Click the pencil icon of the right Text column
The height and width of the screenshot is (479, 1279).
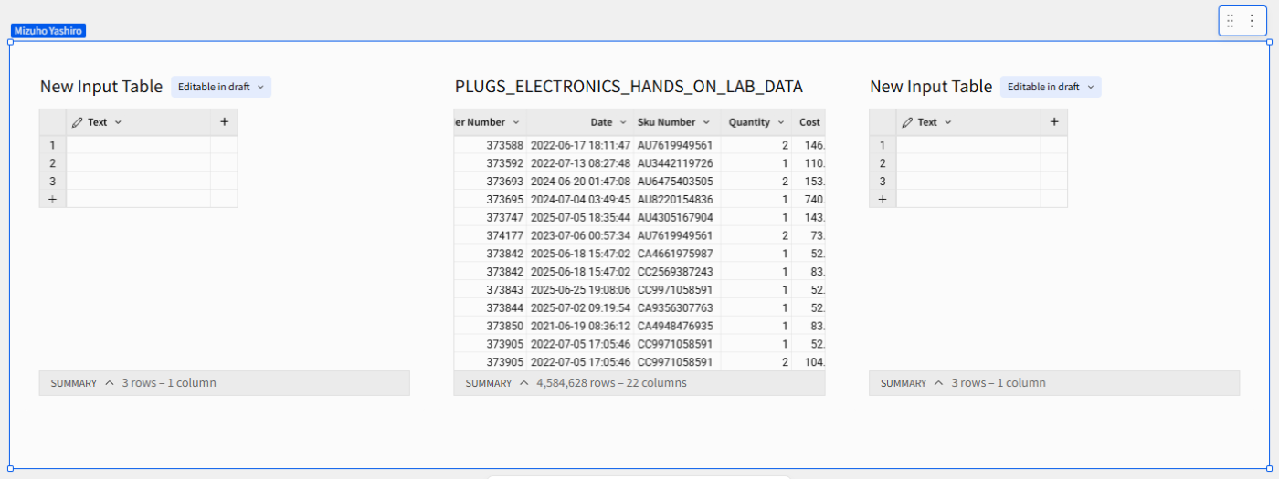tap(907, 122)
